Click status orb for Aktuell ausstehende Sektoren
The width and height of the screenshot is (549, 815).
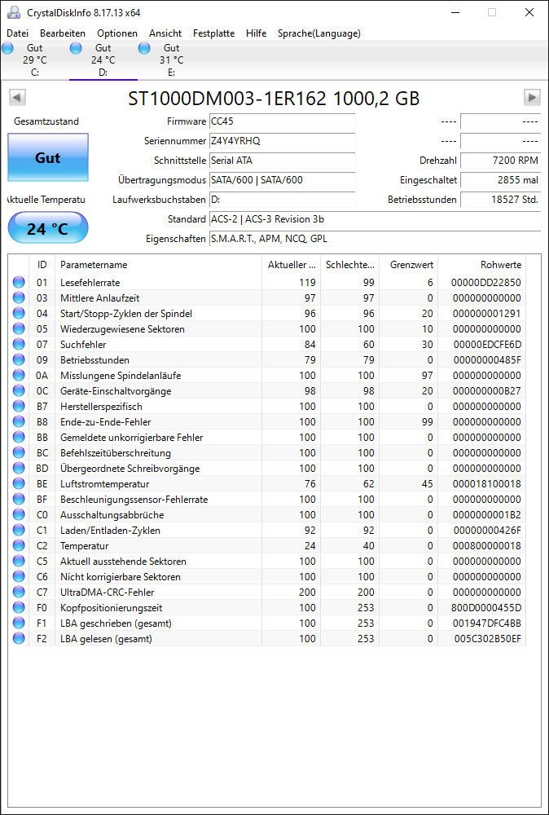19,561
